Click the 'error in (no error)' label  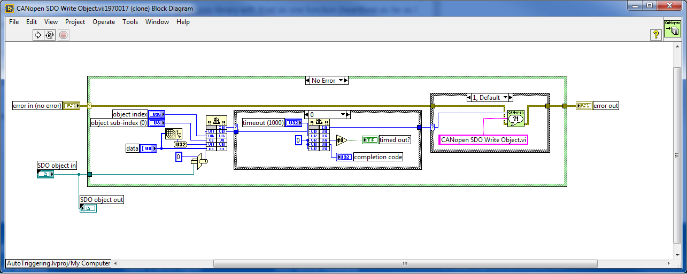pyautogui.click(x=37, y=106)
